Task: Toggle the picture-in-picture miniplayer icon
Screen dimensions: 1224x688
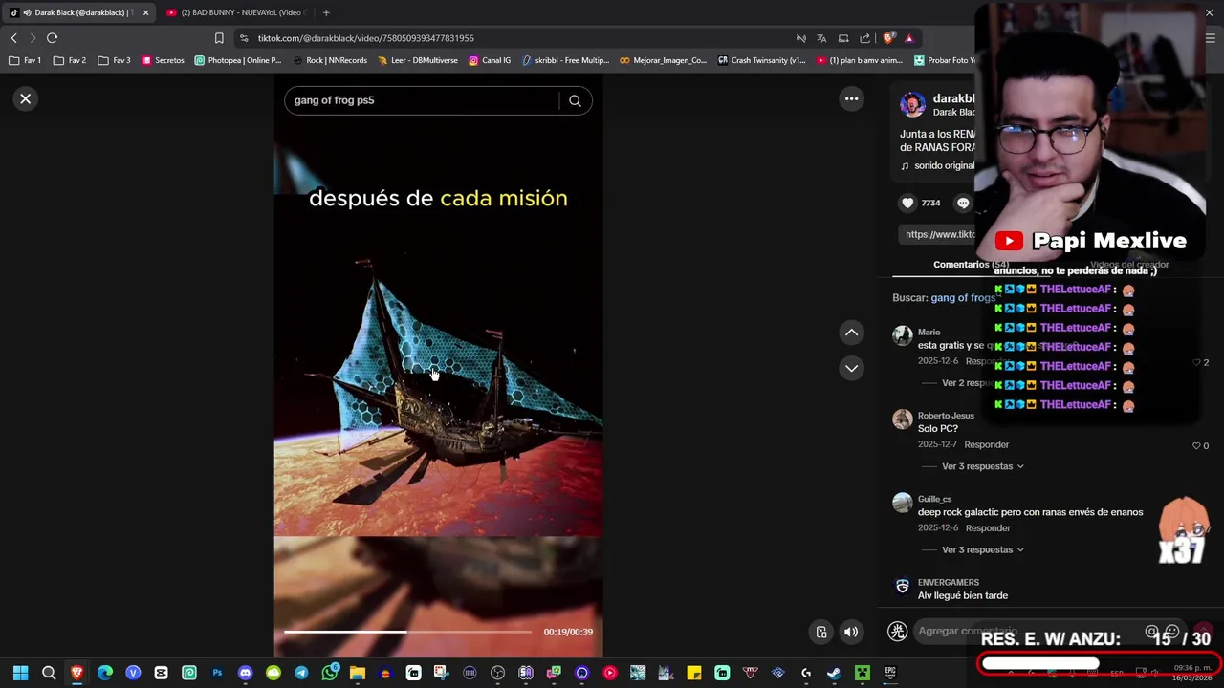Action: (x=821, y=632)
